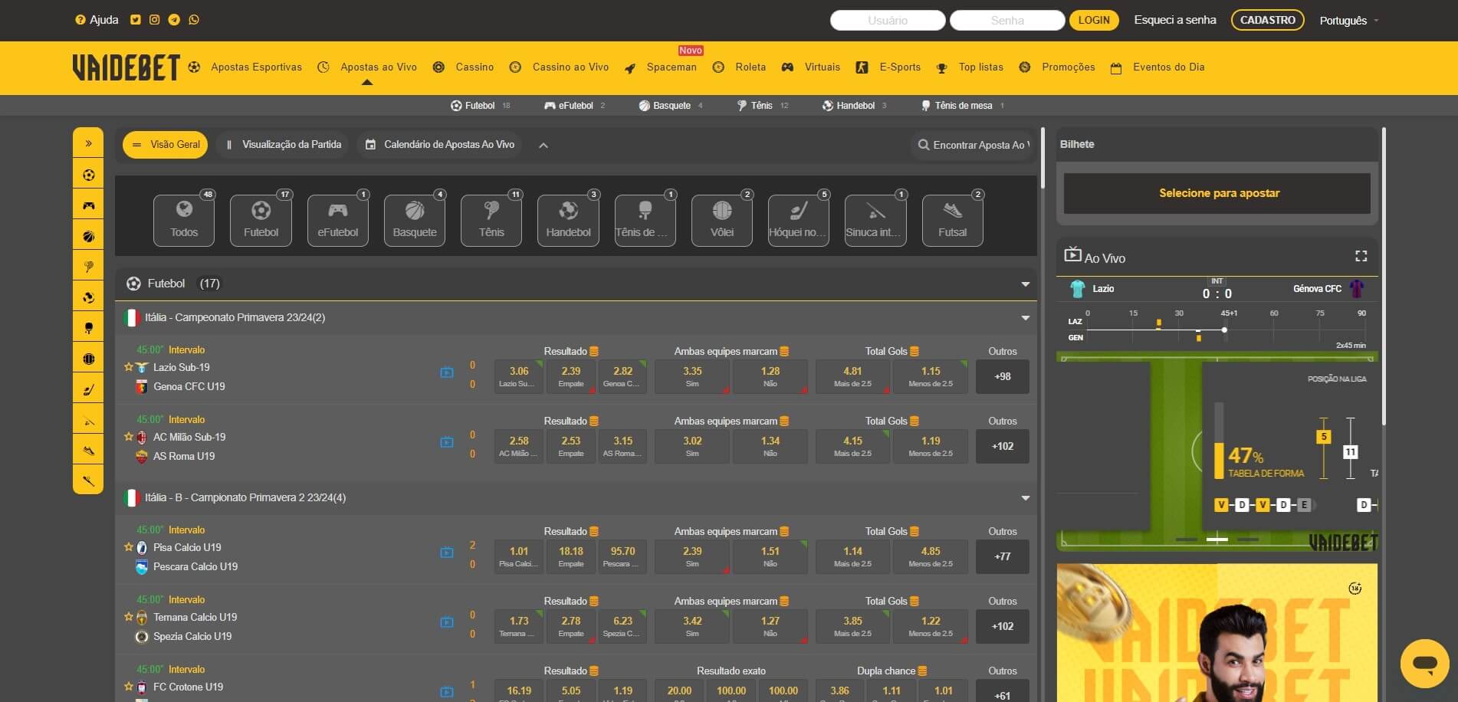Select the Futebol soccer ball icon in sidebar
Screen dimensions: 1458x702
coord(88,173)
